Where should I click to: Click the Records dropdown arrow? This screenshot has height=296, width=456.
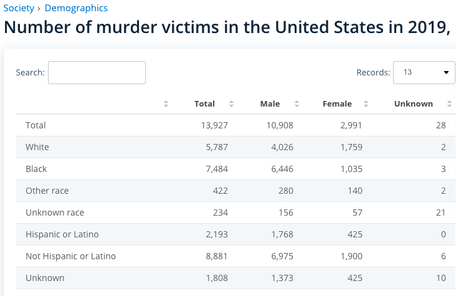446,72
